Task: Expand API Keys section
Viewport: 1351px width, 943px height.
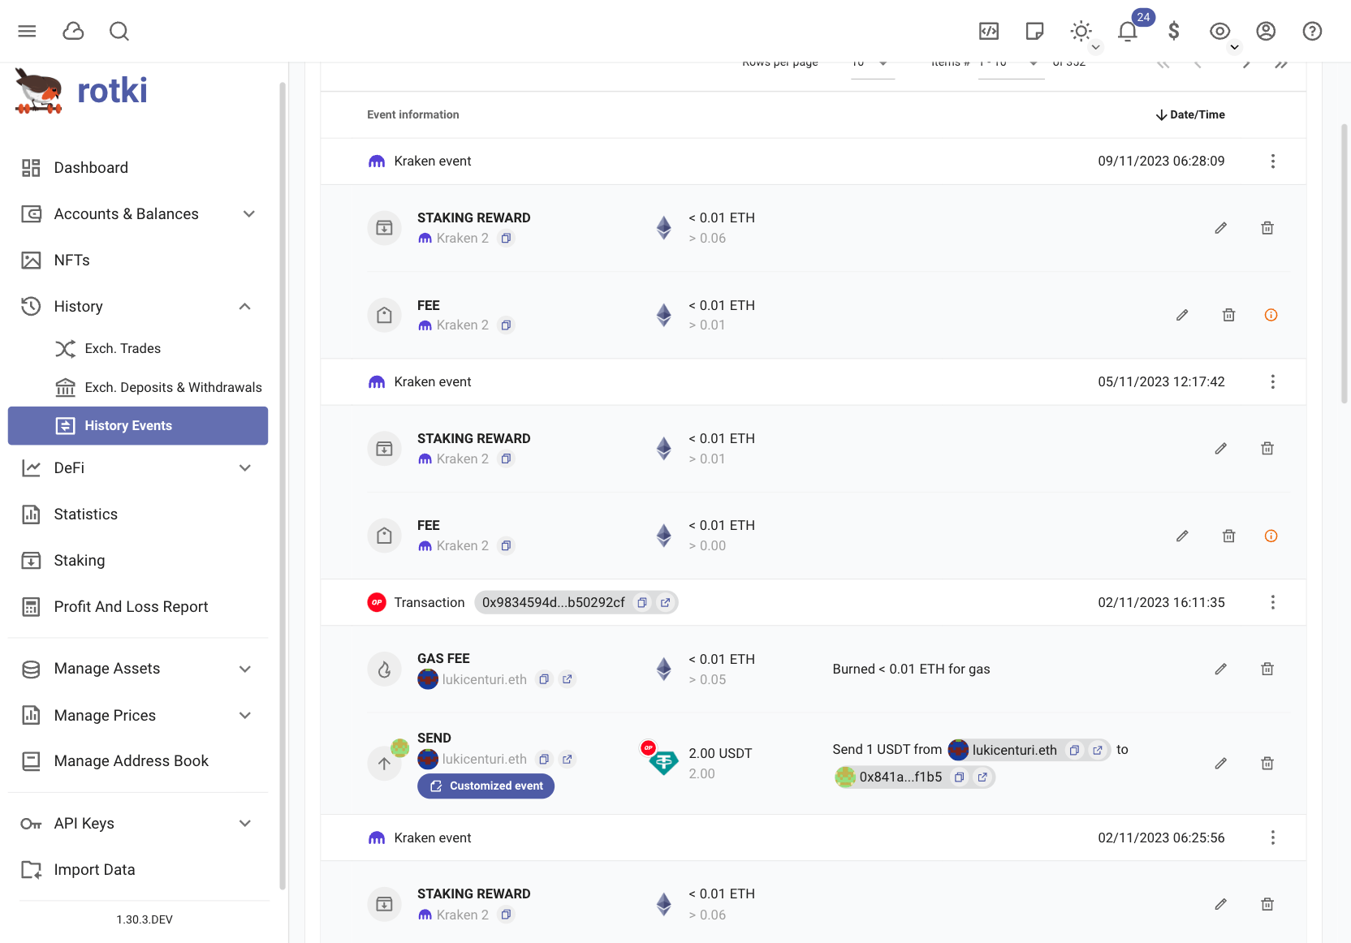Action: pyautogui.click(x=138, y=824)
